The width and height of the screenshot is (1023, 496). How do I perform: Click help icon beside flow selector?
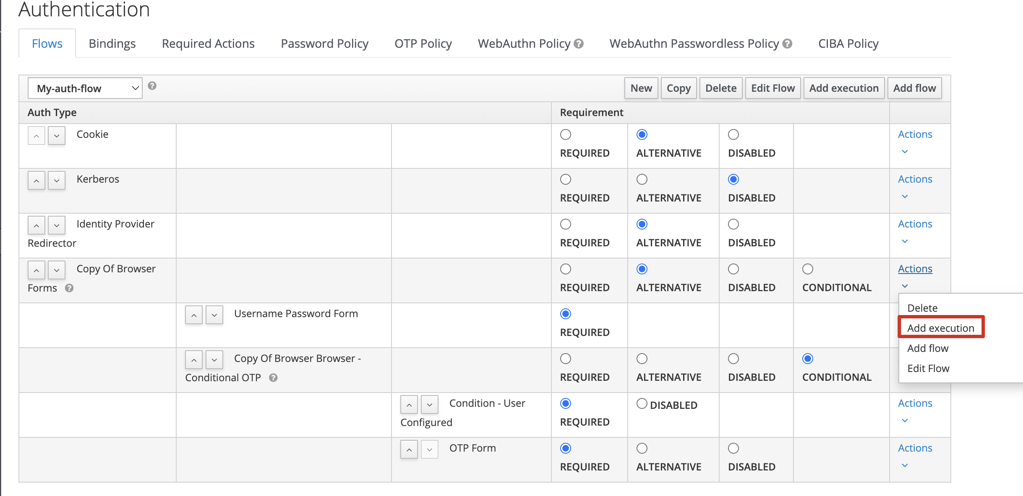152,86
